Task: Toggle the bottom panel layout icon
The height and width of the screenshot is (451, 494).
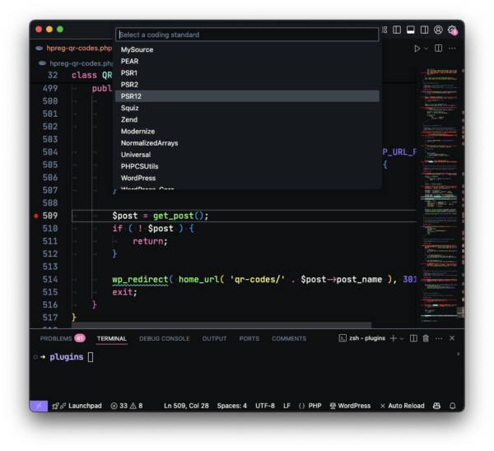Action: (x=411, y=30)
